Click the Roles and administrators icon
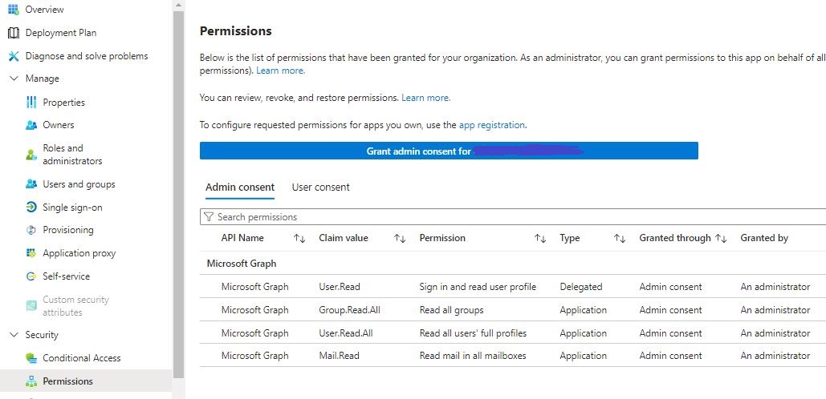 coord(31,155)
